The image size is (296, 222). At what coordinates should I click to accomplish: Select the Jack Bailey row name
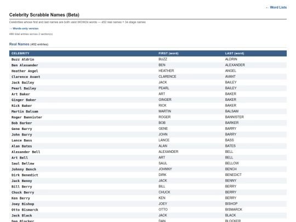click(23, 82)
